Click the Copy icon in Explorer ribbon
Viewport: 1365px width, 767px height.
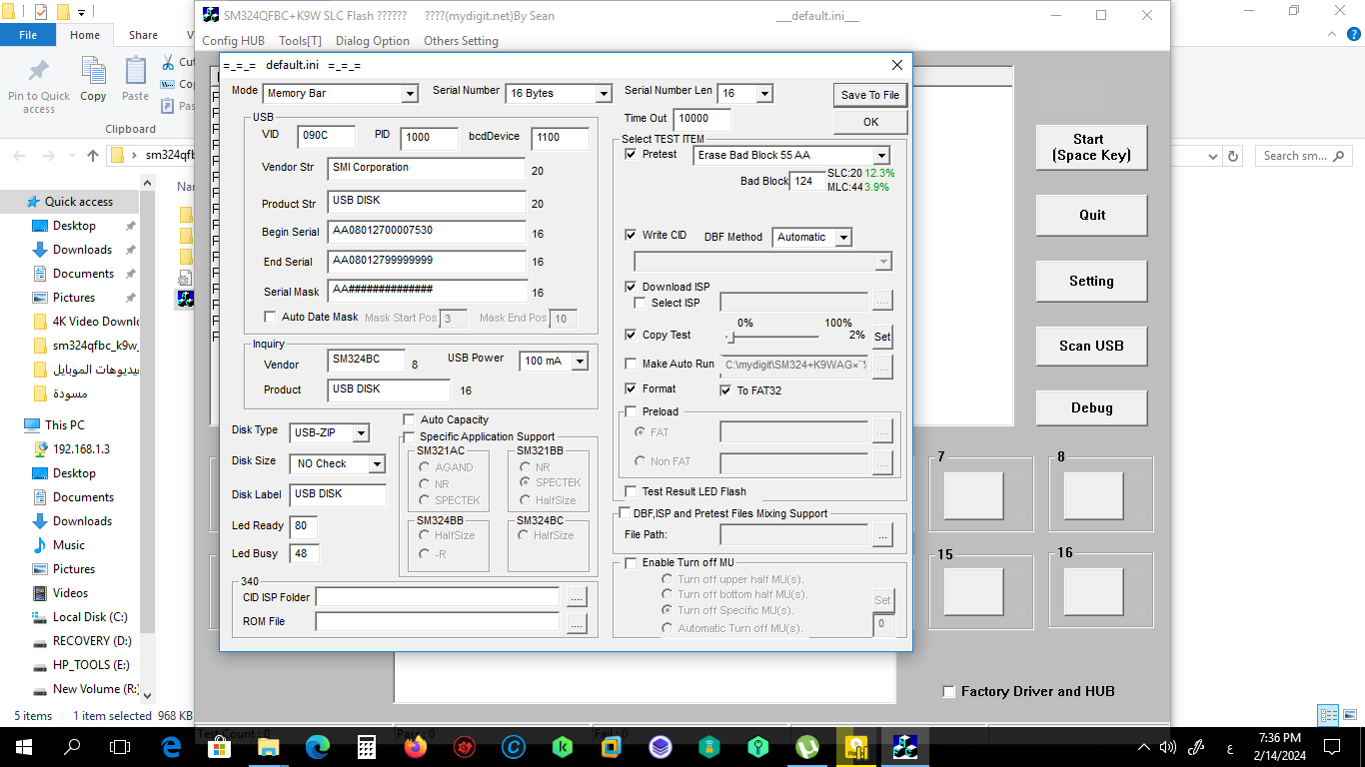coord(93,72)
